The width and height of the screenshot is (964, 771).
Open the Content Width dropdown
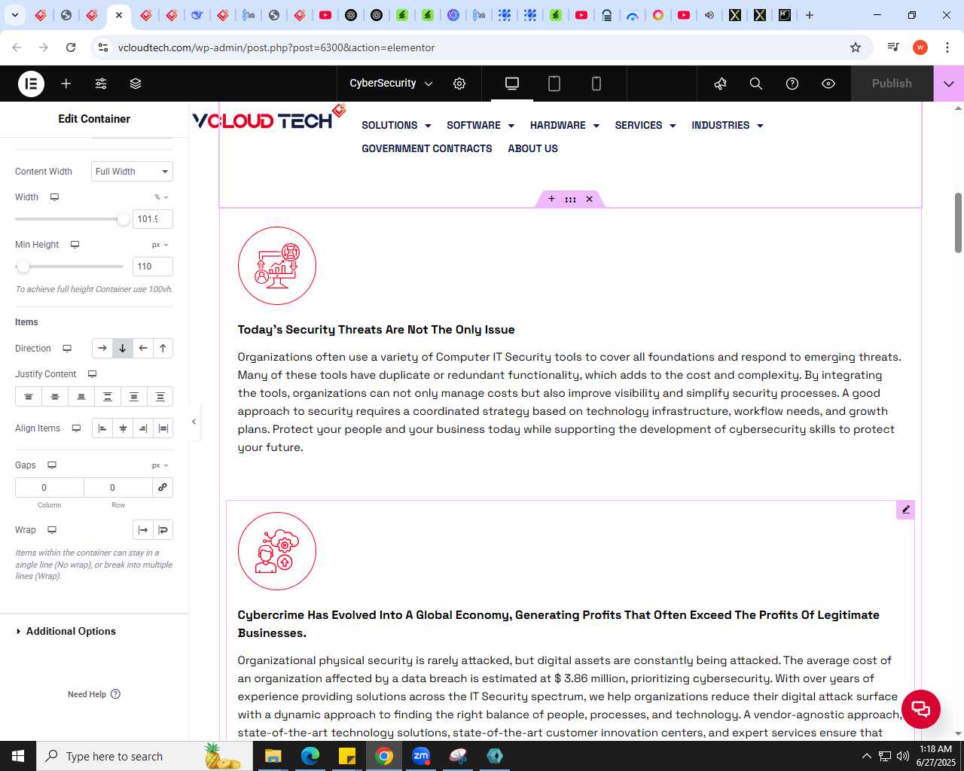coord(132,172)
